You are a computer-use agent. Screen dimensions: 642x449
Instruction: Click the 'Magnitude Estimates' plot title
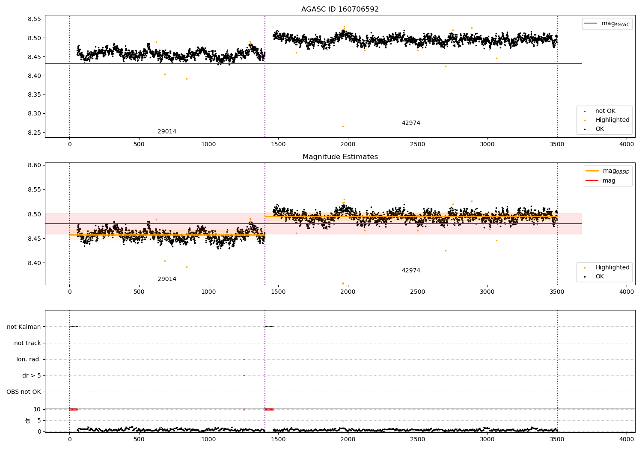(x=340, y=157)
